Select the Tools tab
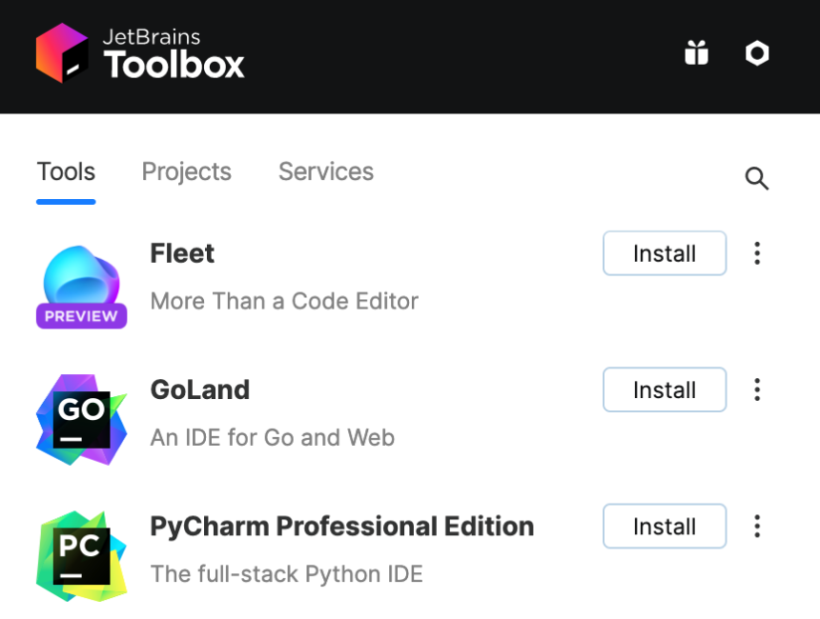Viewport: 820px width, 619px height. 66,171
